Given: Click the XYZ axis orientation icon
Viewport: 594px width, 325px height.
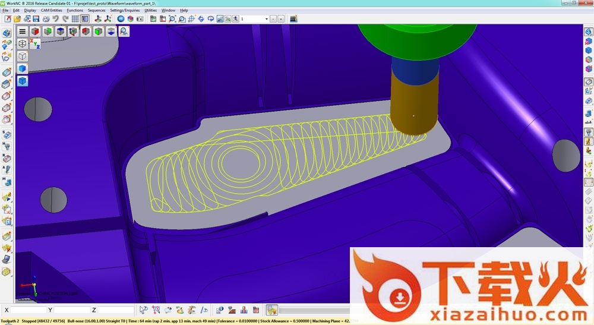Looking at the screenshot, I should 35,43.
